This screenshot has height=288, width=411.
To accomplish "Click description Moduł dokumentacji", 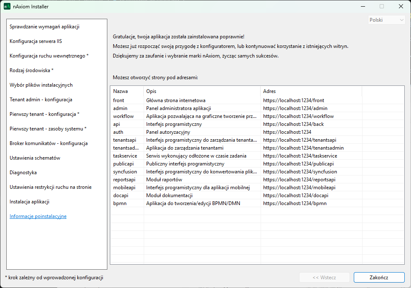I will click(169, 195).
